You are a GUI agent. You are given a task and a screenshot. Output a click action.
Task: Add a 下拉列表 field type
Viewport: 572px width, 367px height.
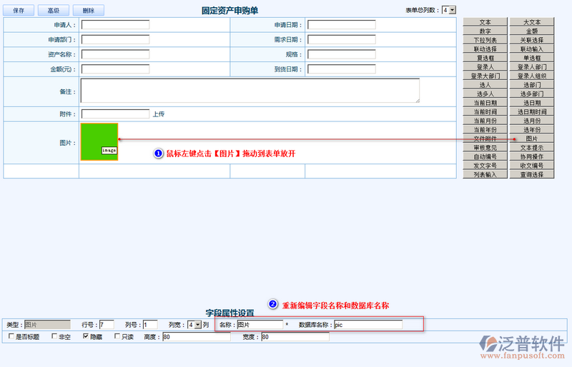485,40
